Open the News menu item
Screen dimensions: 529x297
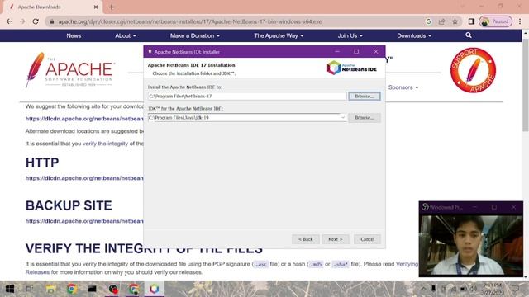(74, 35)
